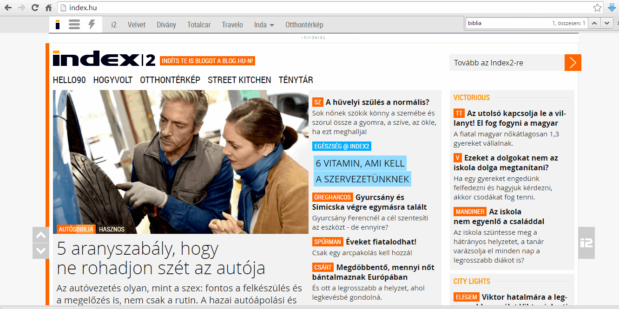Jump to next find result arrow
Screen dimensions: 619x309
point(607,23)
